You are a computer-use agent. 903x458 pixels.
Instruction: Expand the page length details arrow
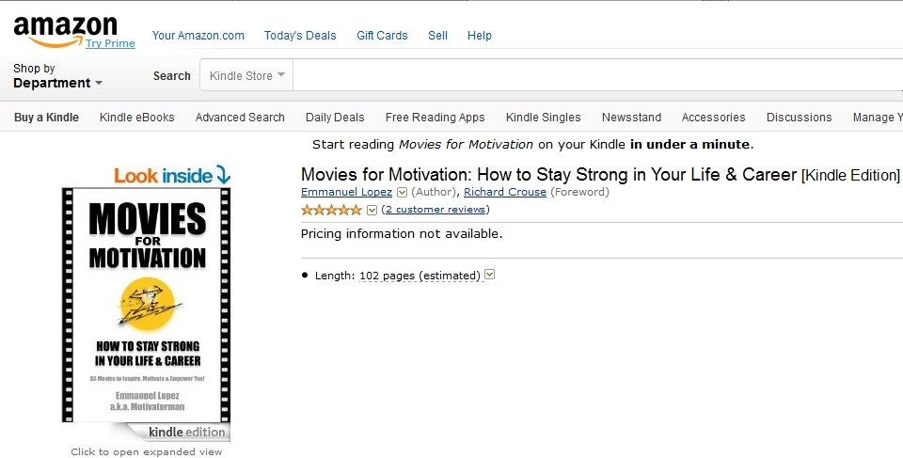[489, 275]
